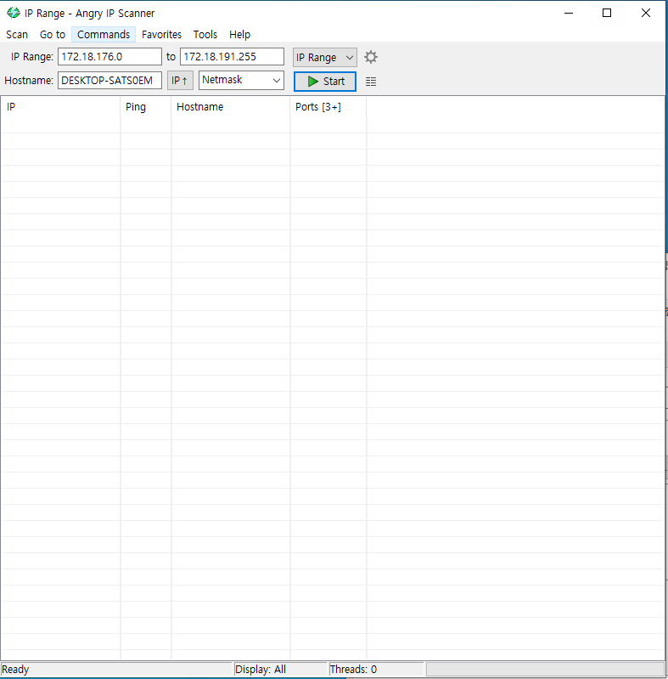Open the Favorites menu
This screenshot has height=679, width=668.
161,35
